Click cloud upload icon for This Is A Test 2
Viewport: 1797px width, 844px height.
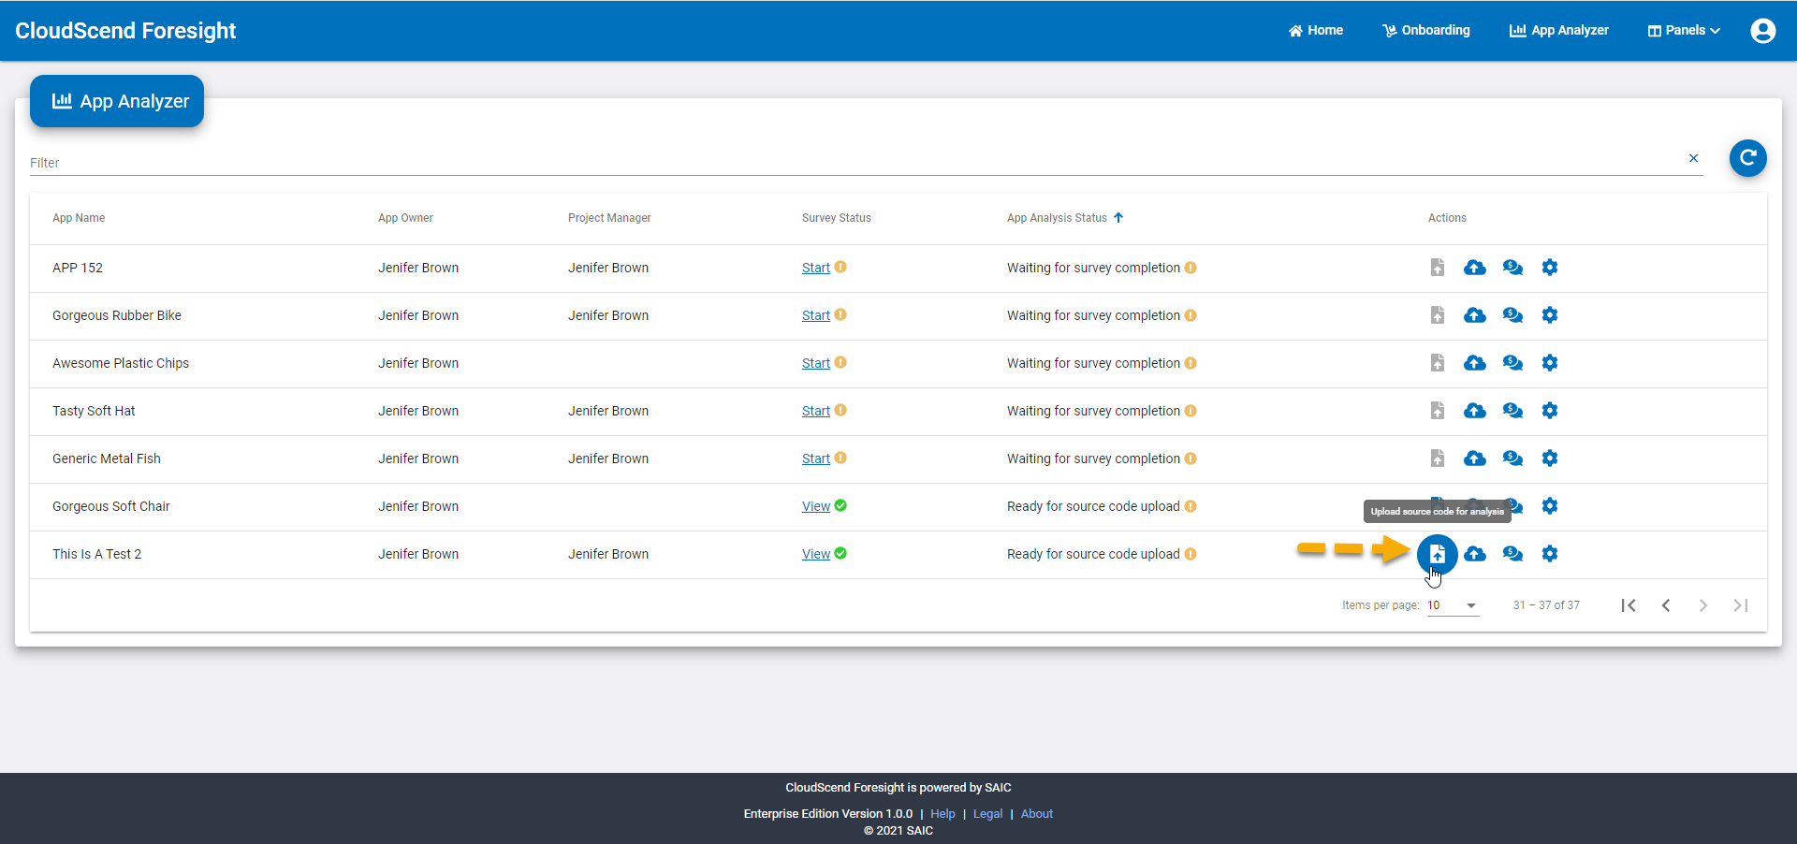click(1475, 554)
